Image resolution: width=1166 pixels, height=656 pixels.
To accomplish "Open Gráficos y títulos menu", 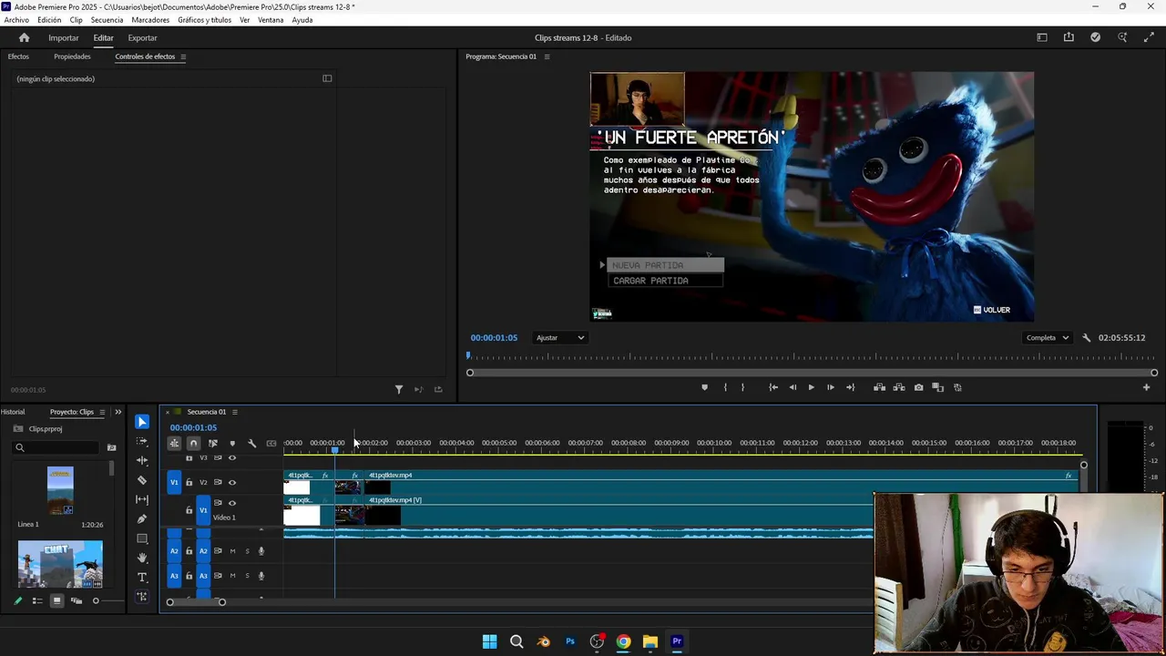I will 204,20.
